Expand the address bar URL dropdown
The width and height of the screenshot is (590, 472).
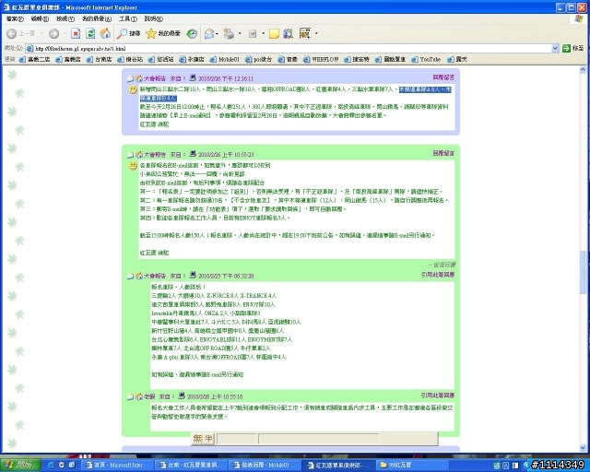555,49
